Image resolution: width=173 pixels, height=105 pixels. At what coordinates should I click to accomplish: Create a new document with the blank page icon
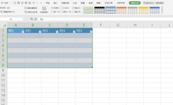pyautogui.click(x=15, y=3)
